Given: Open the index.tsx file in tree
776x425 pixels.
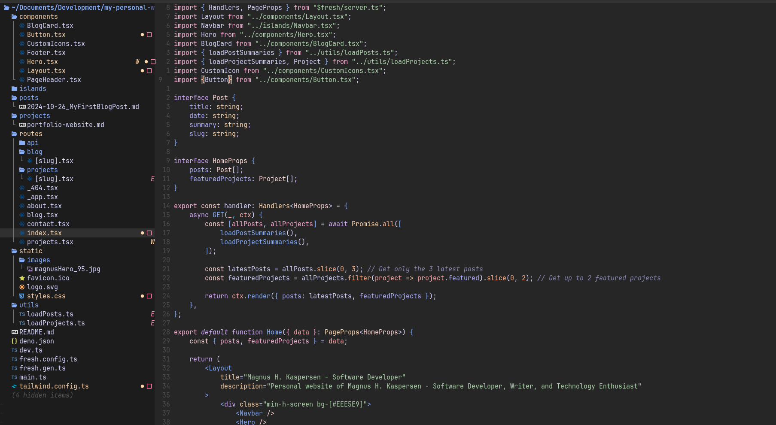Looking at the screenshot, I should [44, 233].
